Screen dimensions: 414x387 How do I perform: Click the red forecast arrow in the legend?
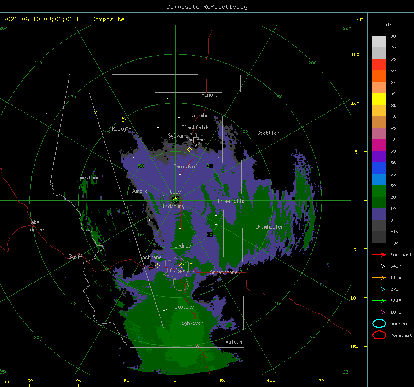379,254
